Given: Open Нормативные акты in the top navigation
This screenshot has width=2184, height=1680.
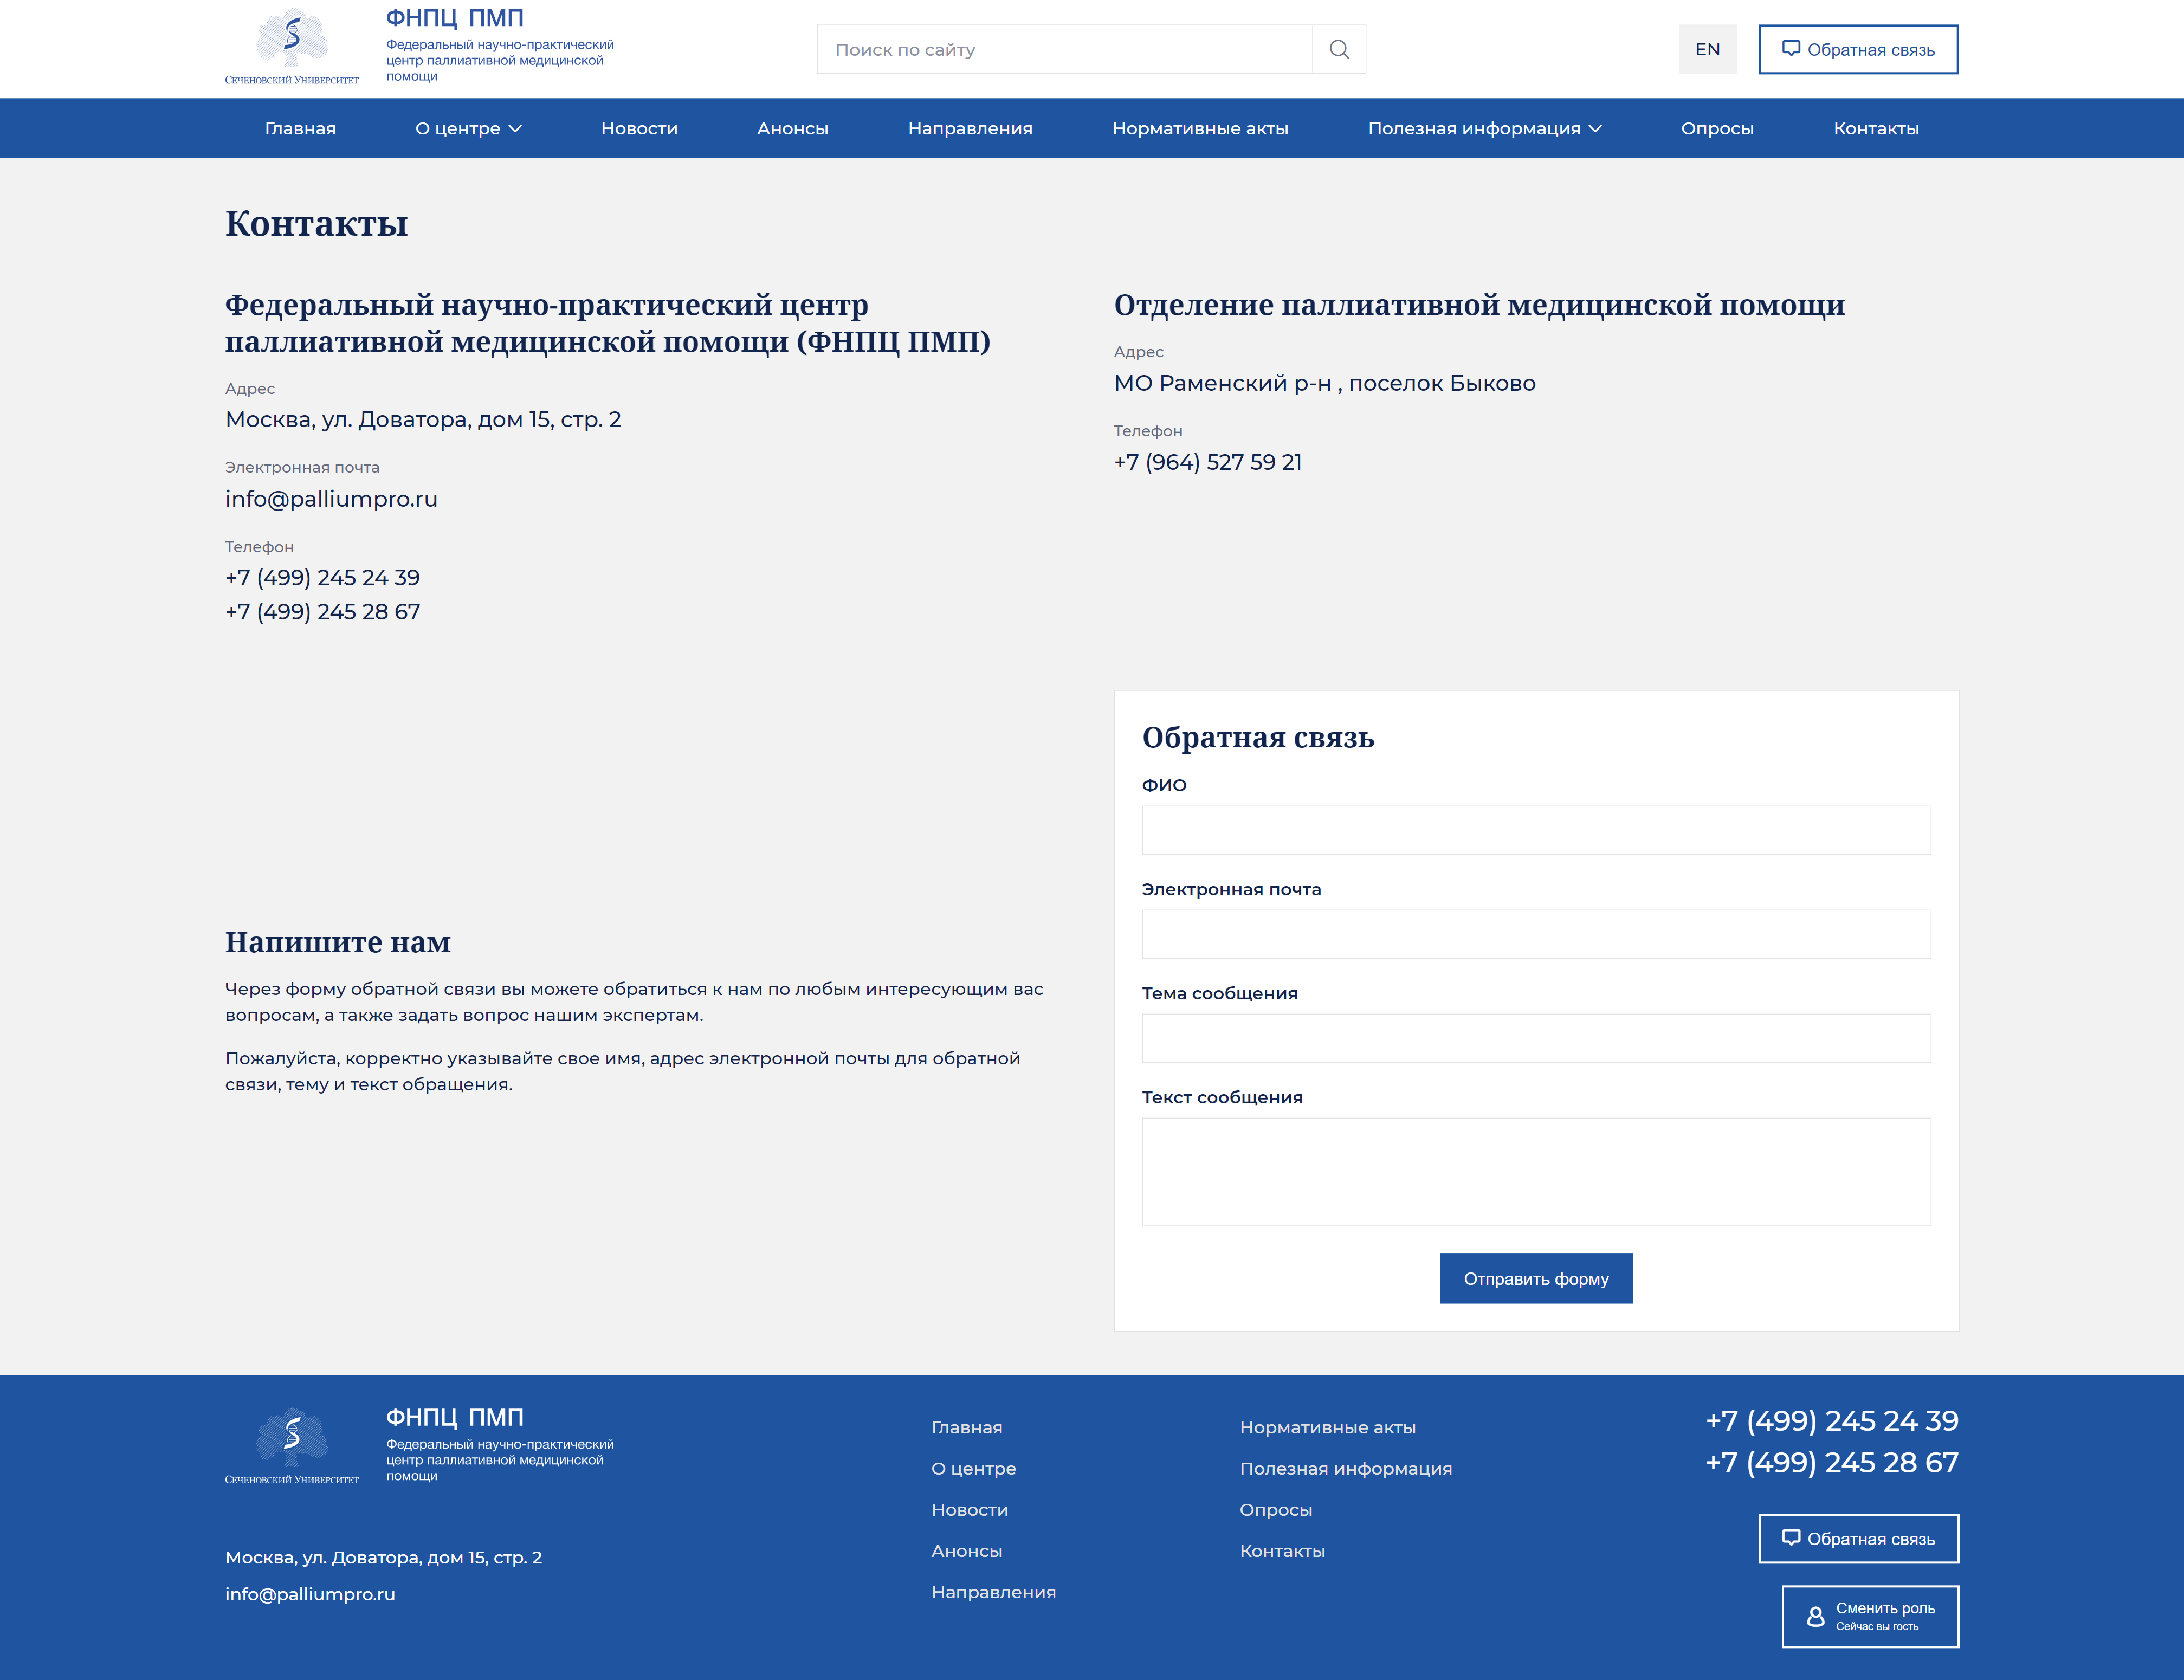Looking at the screenshot, I should [x=1200, y=128].
